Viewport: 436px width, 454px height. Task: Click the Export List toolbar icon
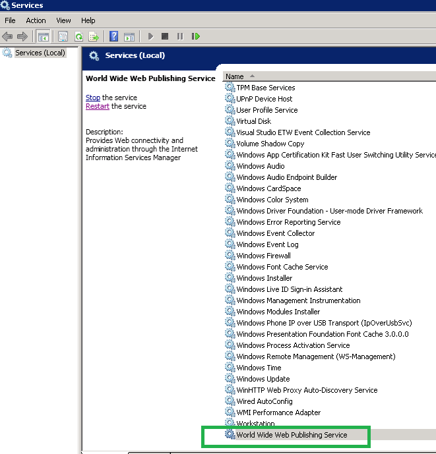pyautogui.click(x=94, y=36)
